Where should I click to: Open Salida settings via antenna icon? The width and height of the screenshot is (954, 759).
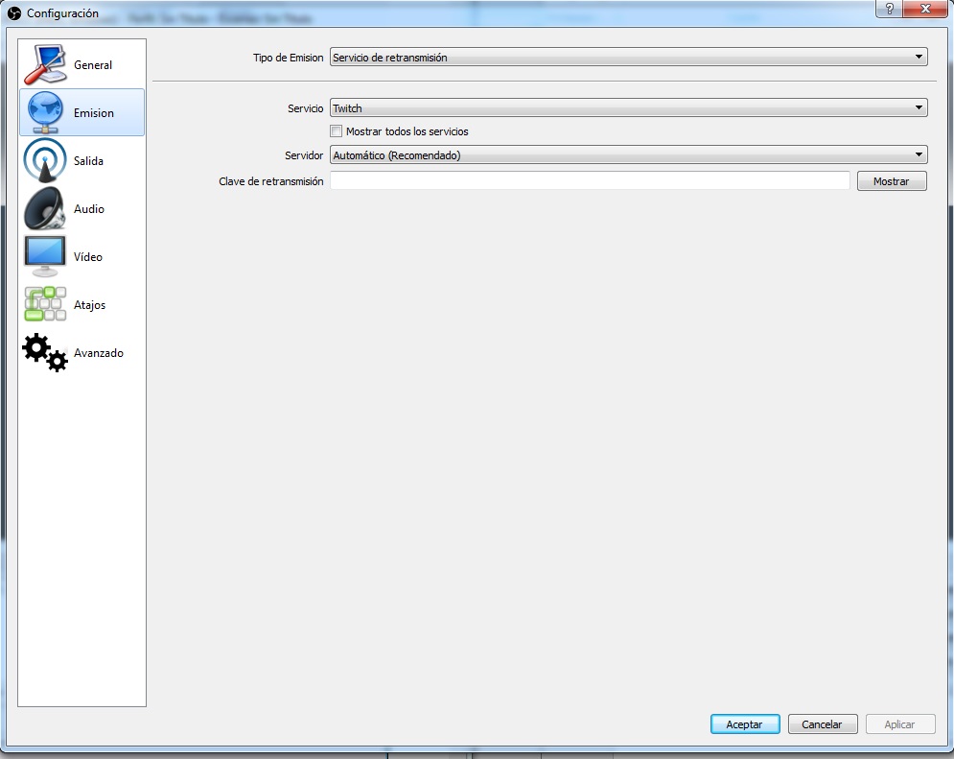click(44, 160)
